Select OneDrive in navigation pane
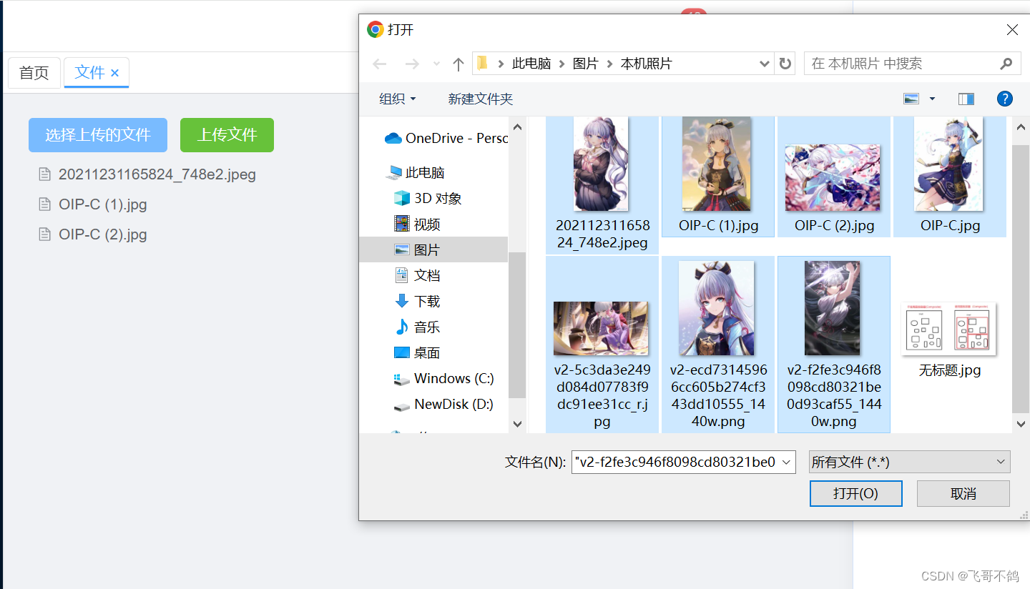 tap(446, 138)
